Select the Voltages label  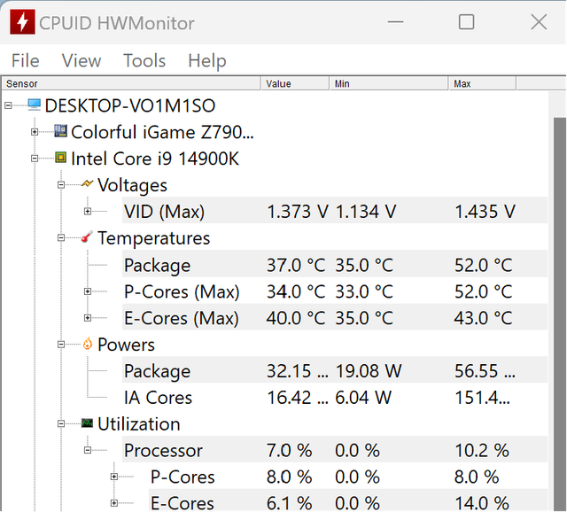point(132,185)
